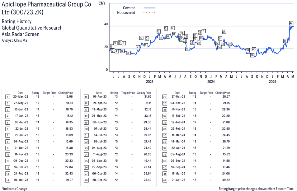Click the table number box 18 for 26-May-23
Image resolution: width=297 pixels, height=191 pixels.
click(x=86, y=116)
